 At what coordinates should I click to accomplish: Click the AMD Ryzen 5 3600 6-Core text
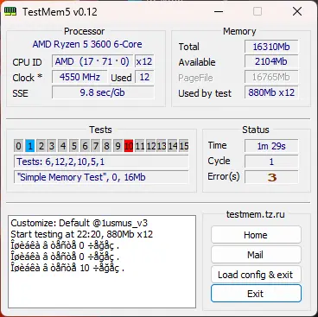point(87,44)
